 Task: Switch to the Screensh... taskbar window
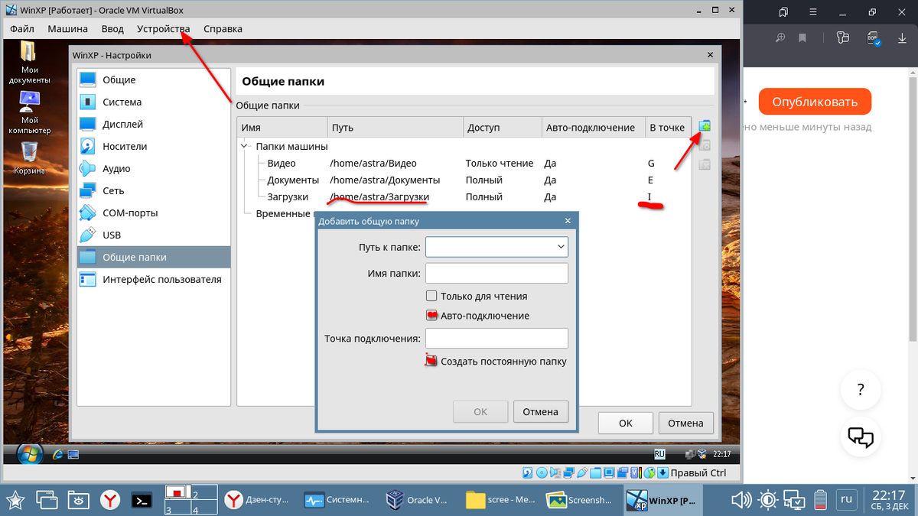click(579, 500)
